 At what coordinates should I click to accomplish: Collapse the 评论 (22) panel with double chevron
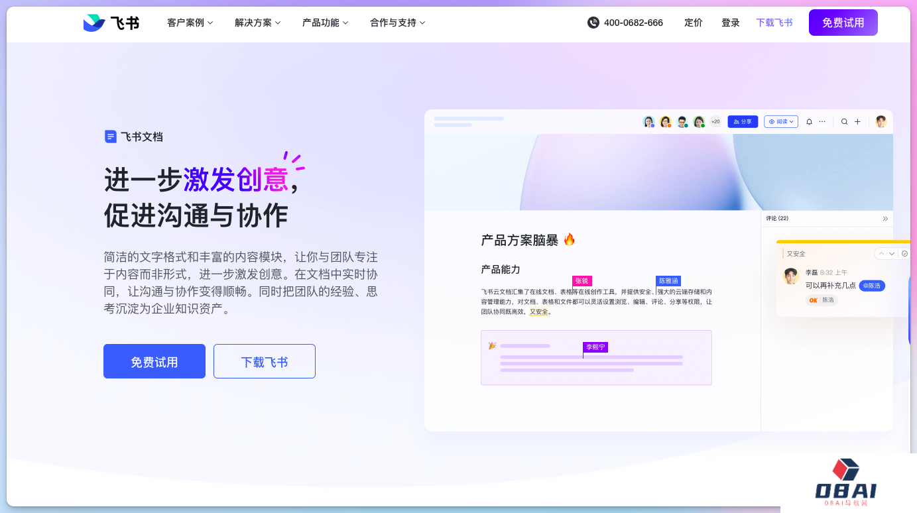tap(885, 219)
